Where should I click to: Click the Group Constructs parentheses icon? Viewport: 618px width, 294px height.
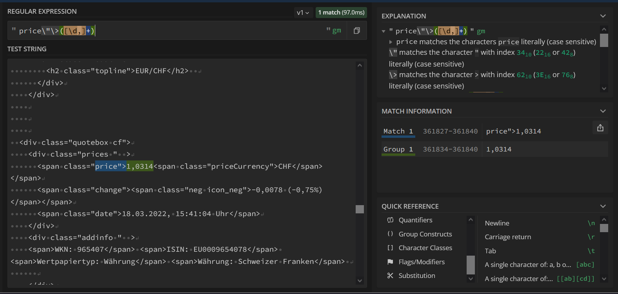coord(390,234)
